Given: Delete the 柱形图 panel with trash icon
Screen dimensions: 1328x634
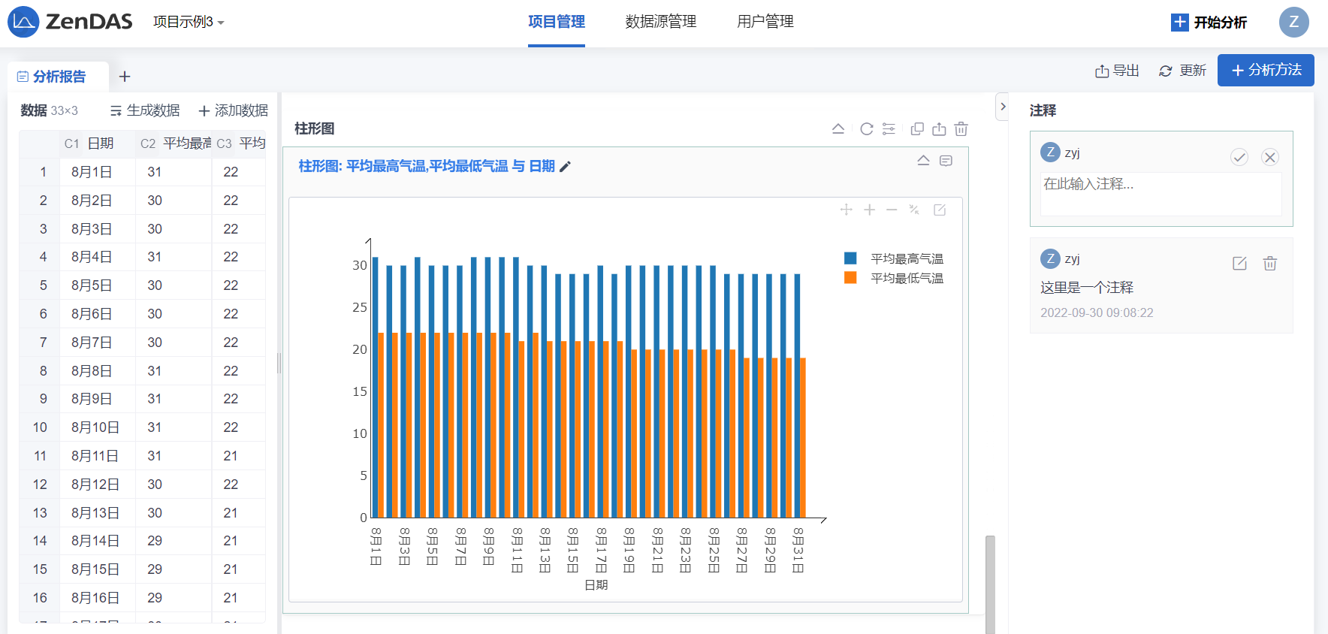Looking at the screenshot, I should click(961, 129).
